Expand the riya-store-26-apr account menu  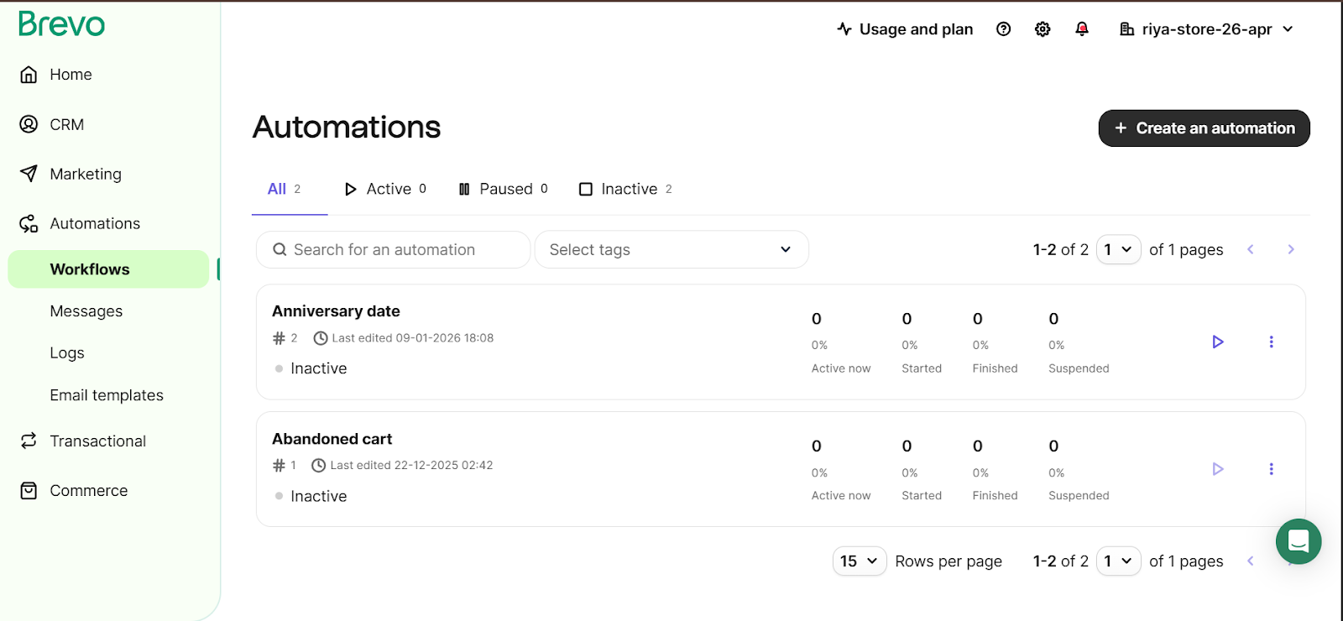click(x=1206, y=29)
